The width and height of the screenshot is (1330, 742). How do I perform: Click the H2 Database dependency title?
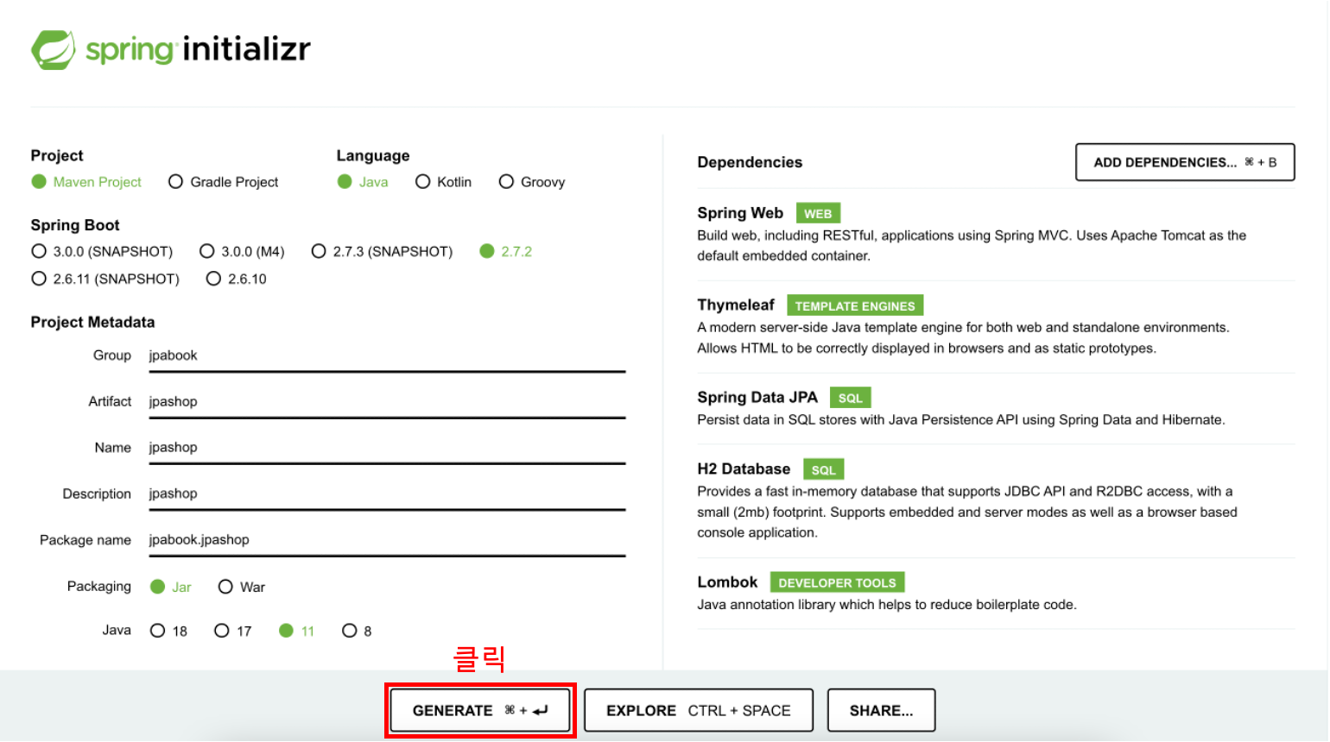tap(744, 468)
